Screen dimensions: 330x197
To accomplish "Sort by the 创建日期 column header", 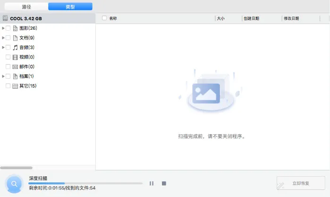I will click(252, 18).
